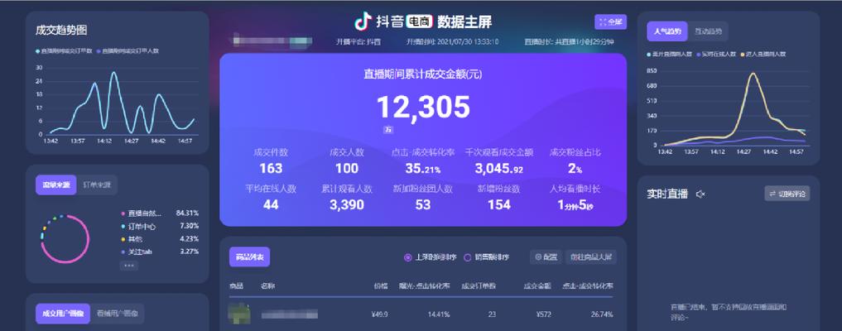Click the 价格 column header
The width and height of the screenshot is (842, 331).
point(381,286)
